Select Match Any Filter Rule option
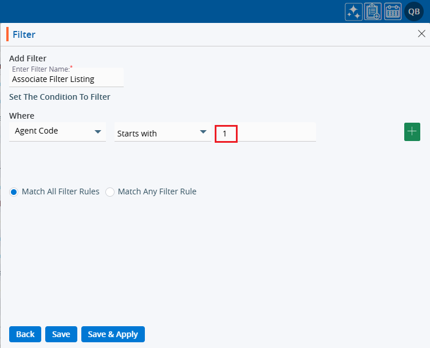The height and width of the screenshot is (348, 430). pyautogui.click(x=110, y=192)
